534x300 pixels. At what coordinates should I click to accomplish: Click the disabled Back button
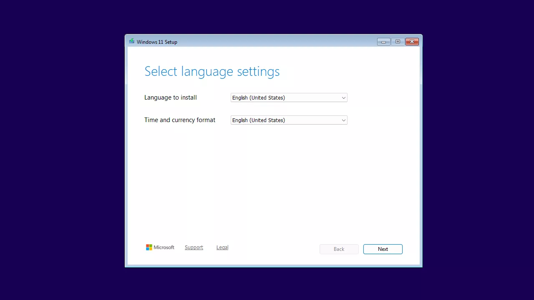point(339,249)
